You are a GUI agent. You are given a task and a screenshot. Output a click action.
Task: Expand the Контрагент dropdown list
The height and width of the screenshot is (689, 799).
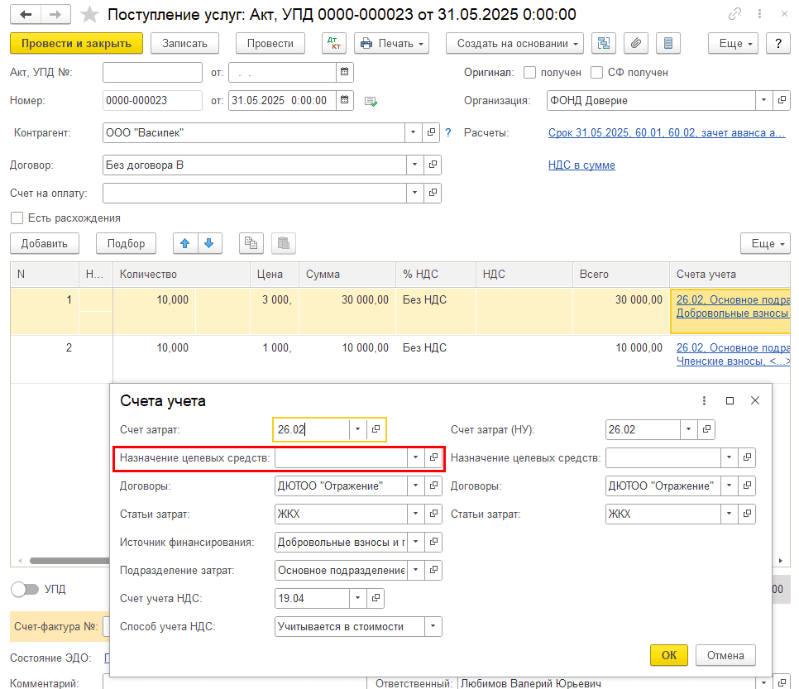[414, 132]
